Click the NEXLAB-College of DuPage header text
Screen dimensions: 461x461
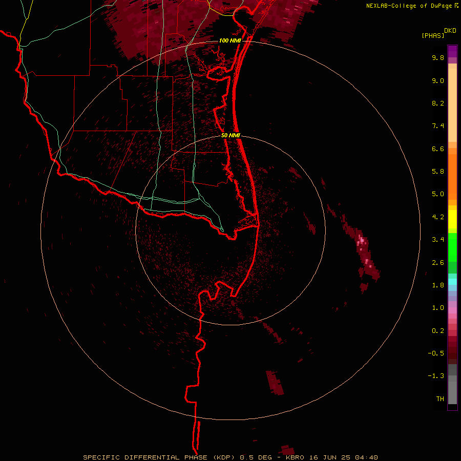coord(412,6)
